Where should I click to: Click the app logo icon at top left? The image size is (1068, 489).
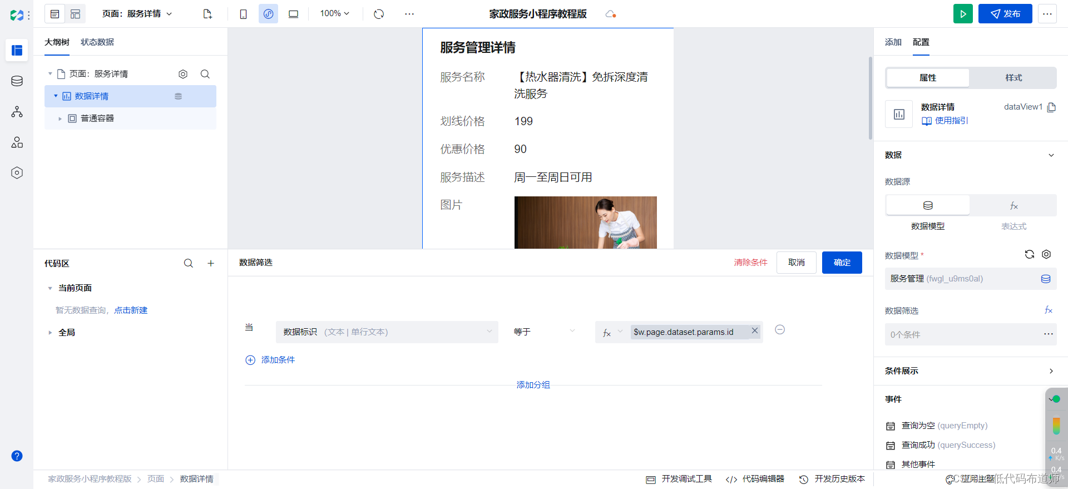[x=17, y=15]
